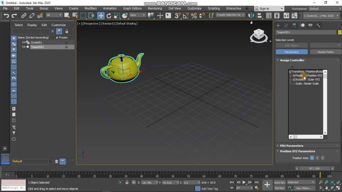Toggle visibility eye of Circle001
The width and height of the screenshot is (342, 192).
(24, 43)
